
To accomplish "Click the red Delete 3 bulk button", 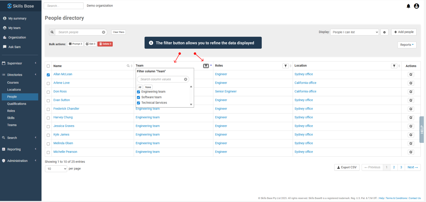I will pyautogui.click(x=105, y=44).
